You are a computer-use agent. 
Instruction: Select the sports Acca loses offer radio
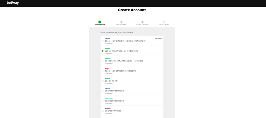pyautogui.click(x=102, y=61)
